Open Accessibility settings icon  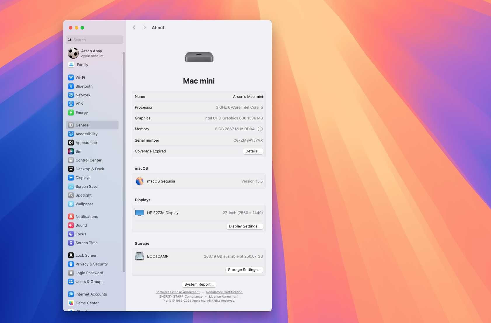point(71,134)
